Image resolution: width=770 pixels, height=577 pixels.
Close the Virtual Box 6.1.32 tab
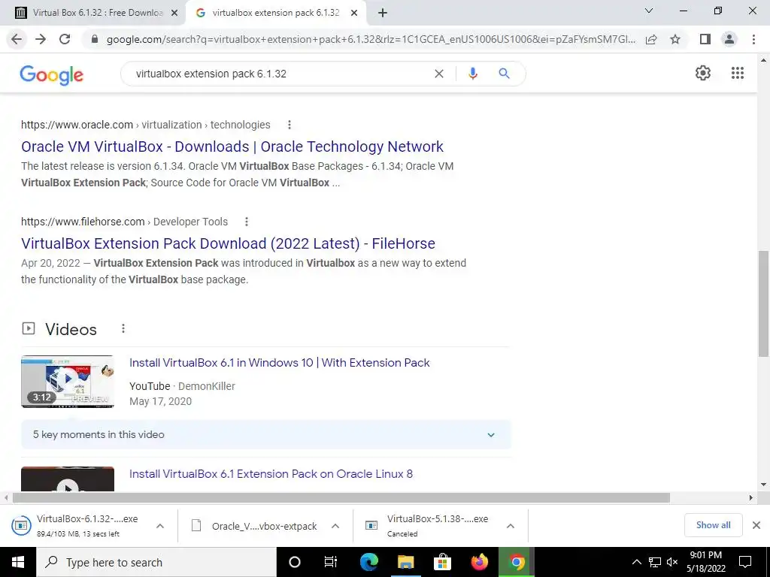click(174, 14)
